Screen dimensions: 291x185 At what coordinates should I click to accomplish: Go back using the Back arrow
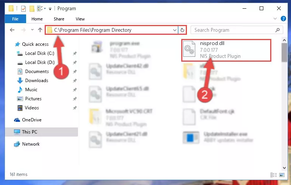tap(12, 30)
